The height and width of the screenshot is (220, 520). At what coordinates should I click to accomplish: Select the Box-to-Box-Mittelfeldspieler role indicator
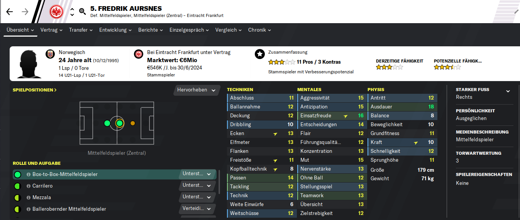[17, 174]
